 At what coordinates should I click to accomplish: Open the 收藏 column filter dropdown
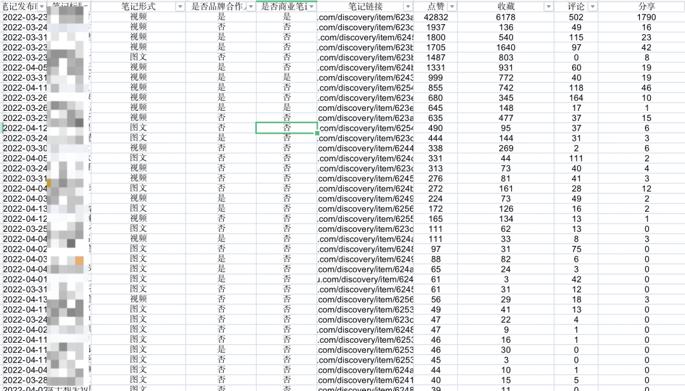[548, 6]
